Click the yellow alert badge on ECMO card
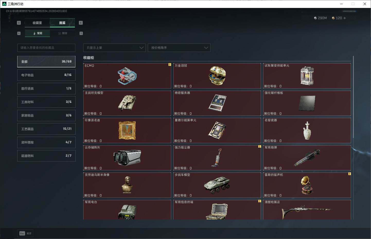 (170, 65)
